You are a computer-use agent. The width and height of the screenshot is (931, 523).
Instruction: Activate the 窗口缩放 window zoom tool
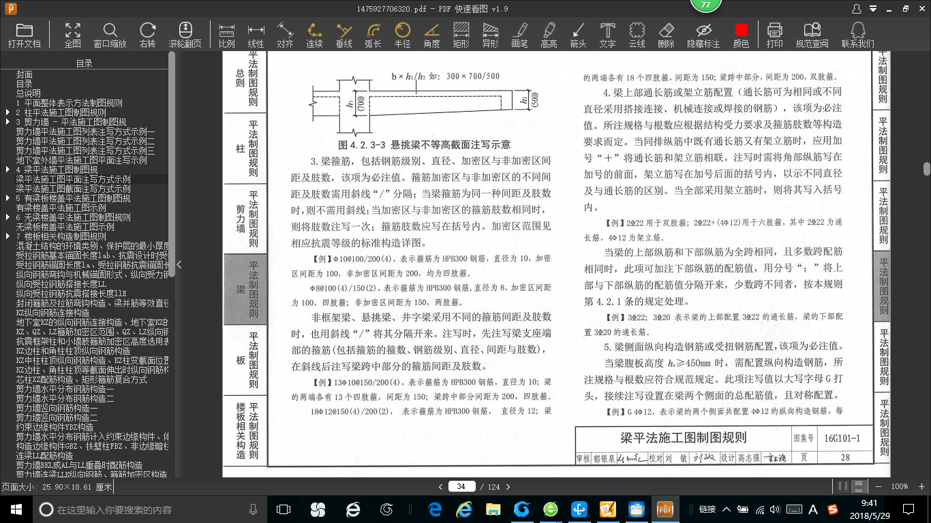coord(110,35)
